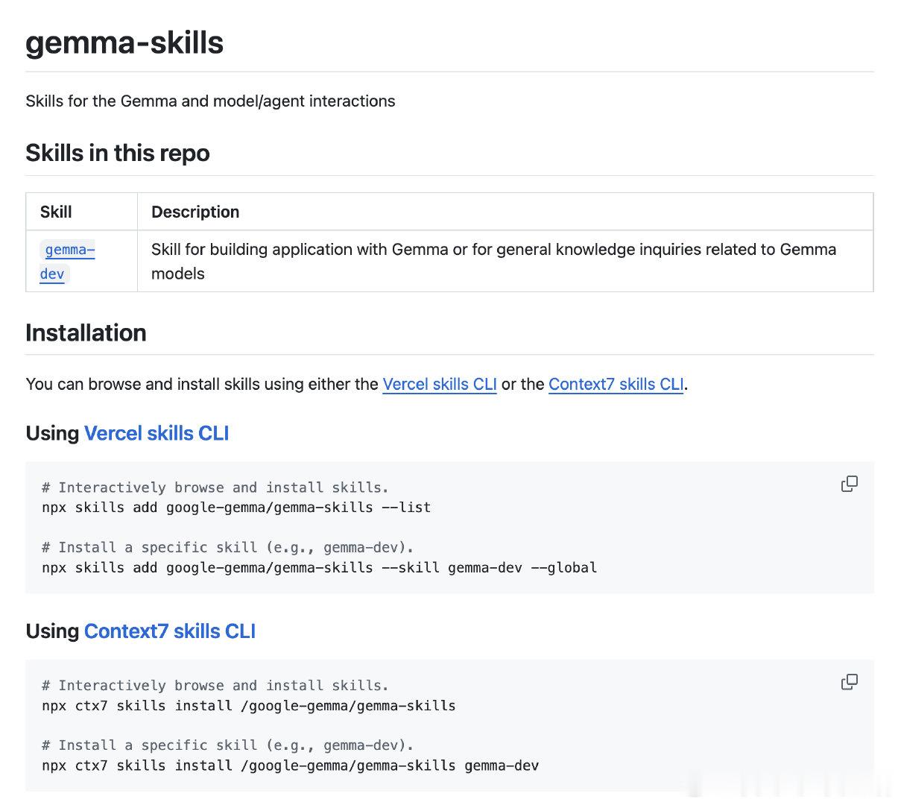Image resolution: width=901 pixels, height=805 pixels.
Task: Click the 'npx skills add ... --list' command line
Action: 236,508
